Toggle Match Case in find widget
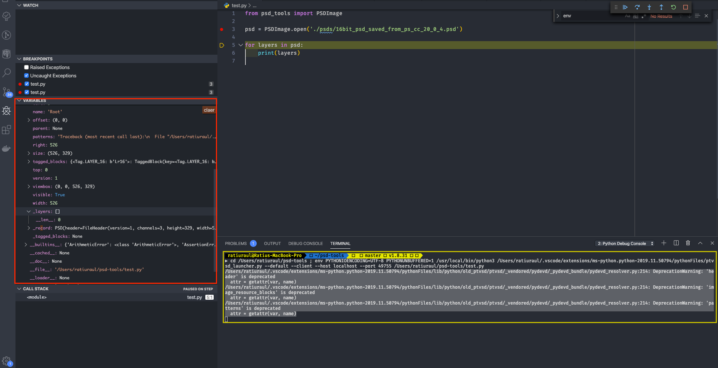This screenshot has width=718, height=368. pyautogui.click(x=627, y=16)
